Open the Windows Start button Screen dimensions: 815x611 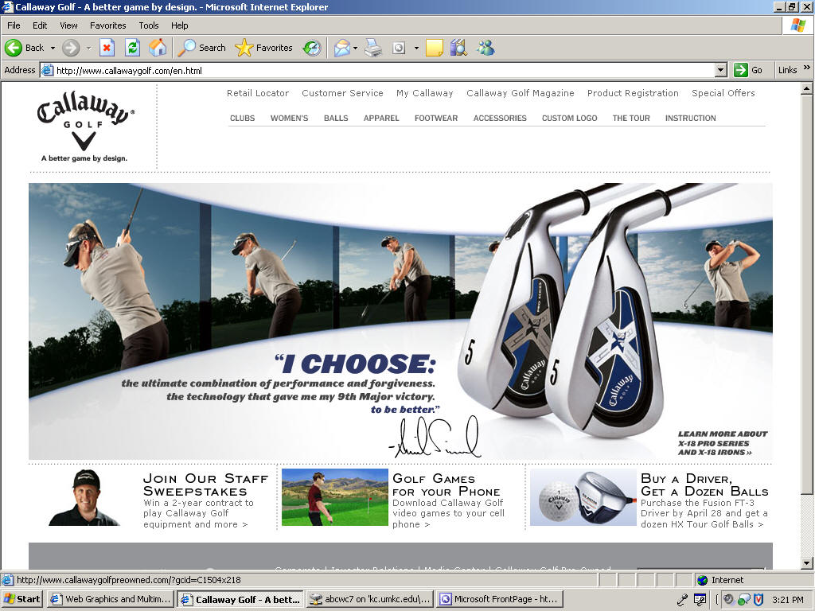click(x=22, y=599)
